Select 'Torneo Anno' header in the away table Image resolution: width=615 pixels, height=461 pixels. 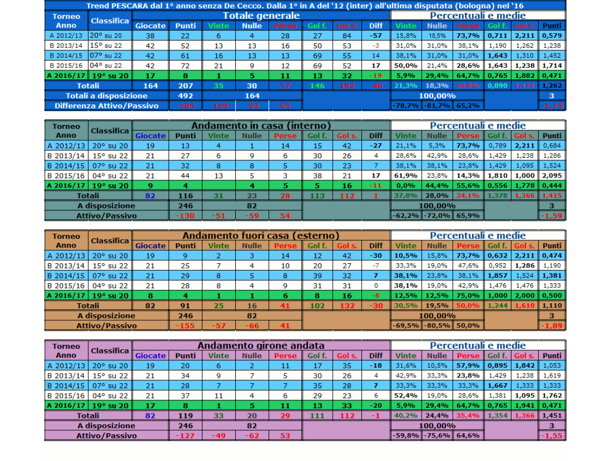[66, 241]
